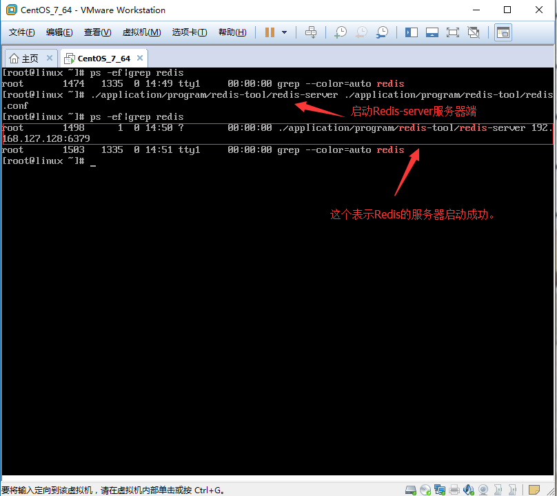Toggle the library sidebar panel
The height and width of the screenshot is (496, 557).
[x=412, y=32]
